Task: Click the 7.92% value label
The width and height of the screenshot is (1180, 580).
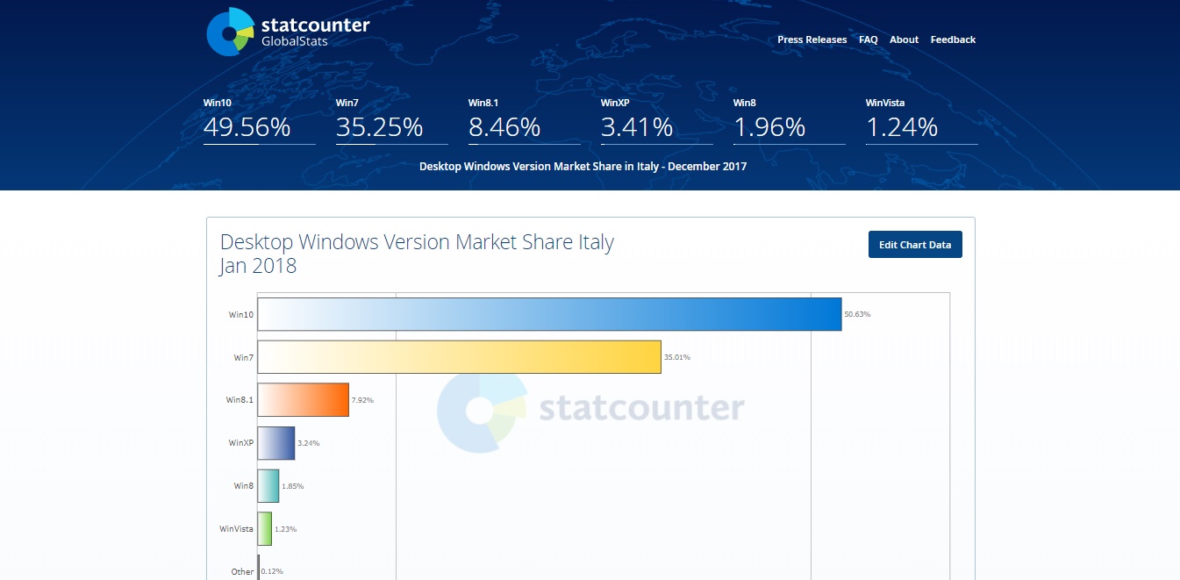Action: 362,400
